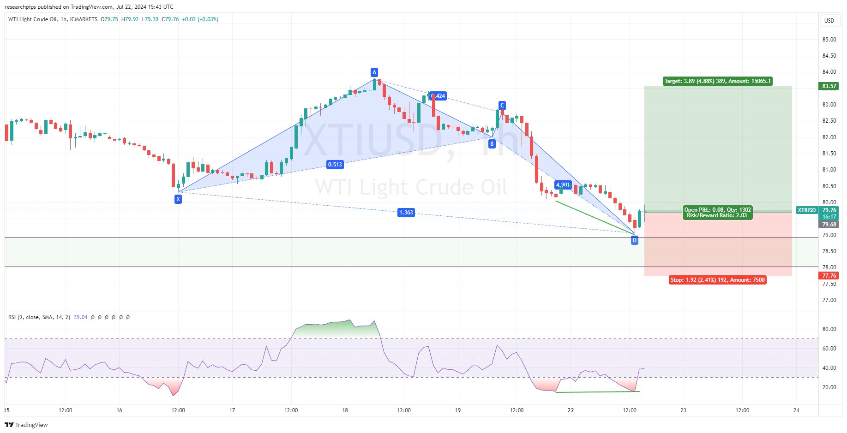Viewport: 847px width, 433px height.
Task: Click the XTIUSD price axis tag
Action: tap(807, 210)
